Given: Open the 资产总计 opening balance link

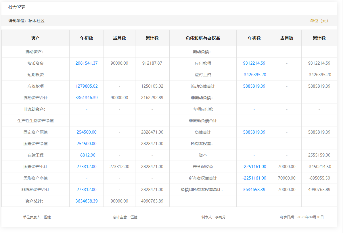Looking at the screenshot, I should [87, 201].
